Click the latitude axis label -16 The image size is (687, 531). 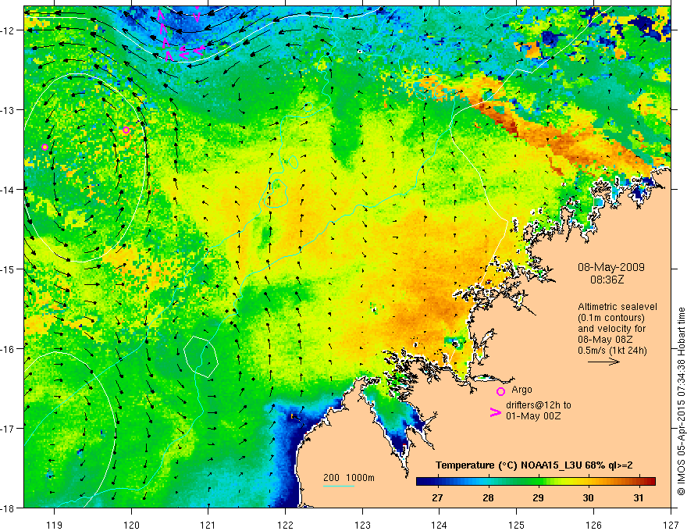[x=8, y=349]
